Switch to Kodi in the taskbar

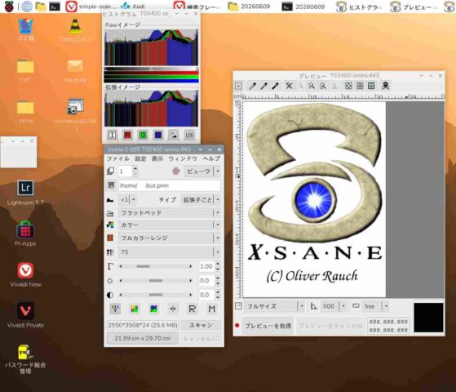[134, 6]
